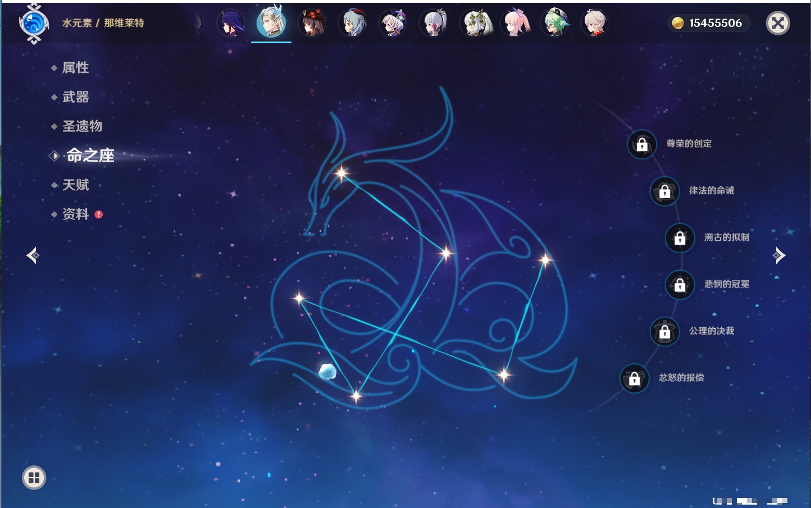Go to the 天赋 talents tab
Image resolution: width=811 pixels, height=508 pixels.
pyautogui.click(x=75, y=185)
